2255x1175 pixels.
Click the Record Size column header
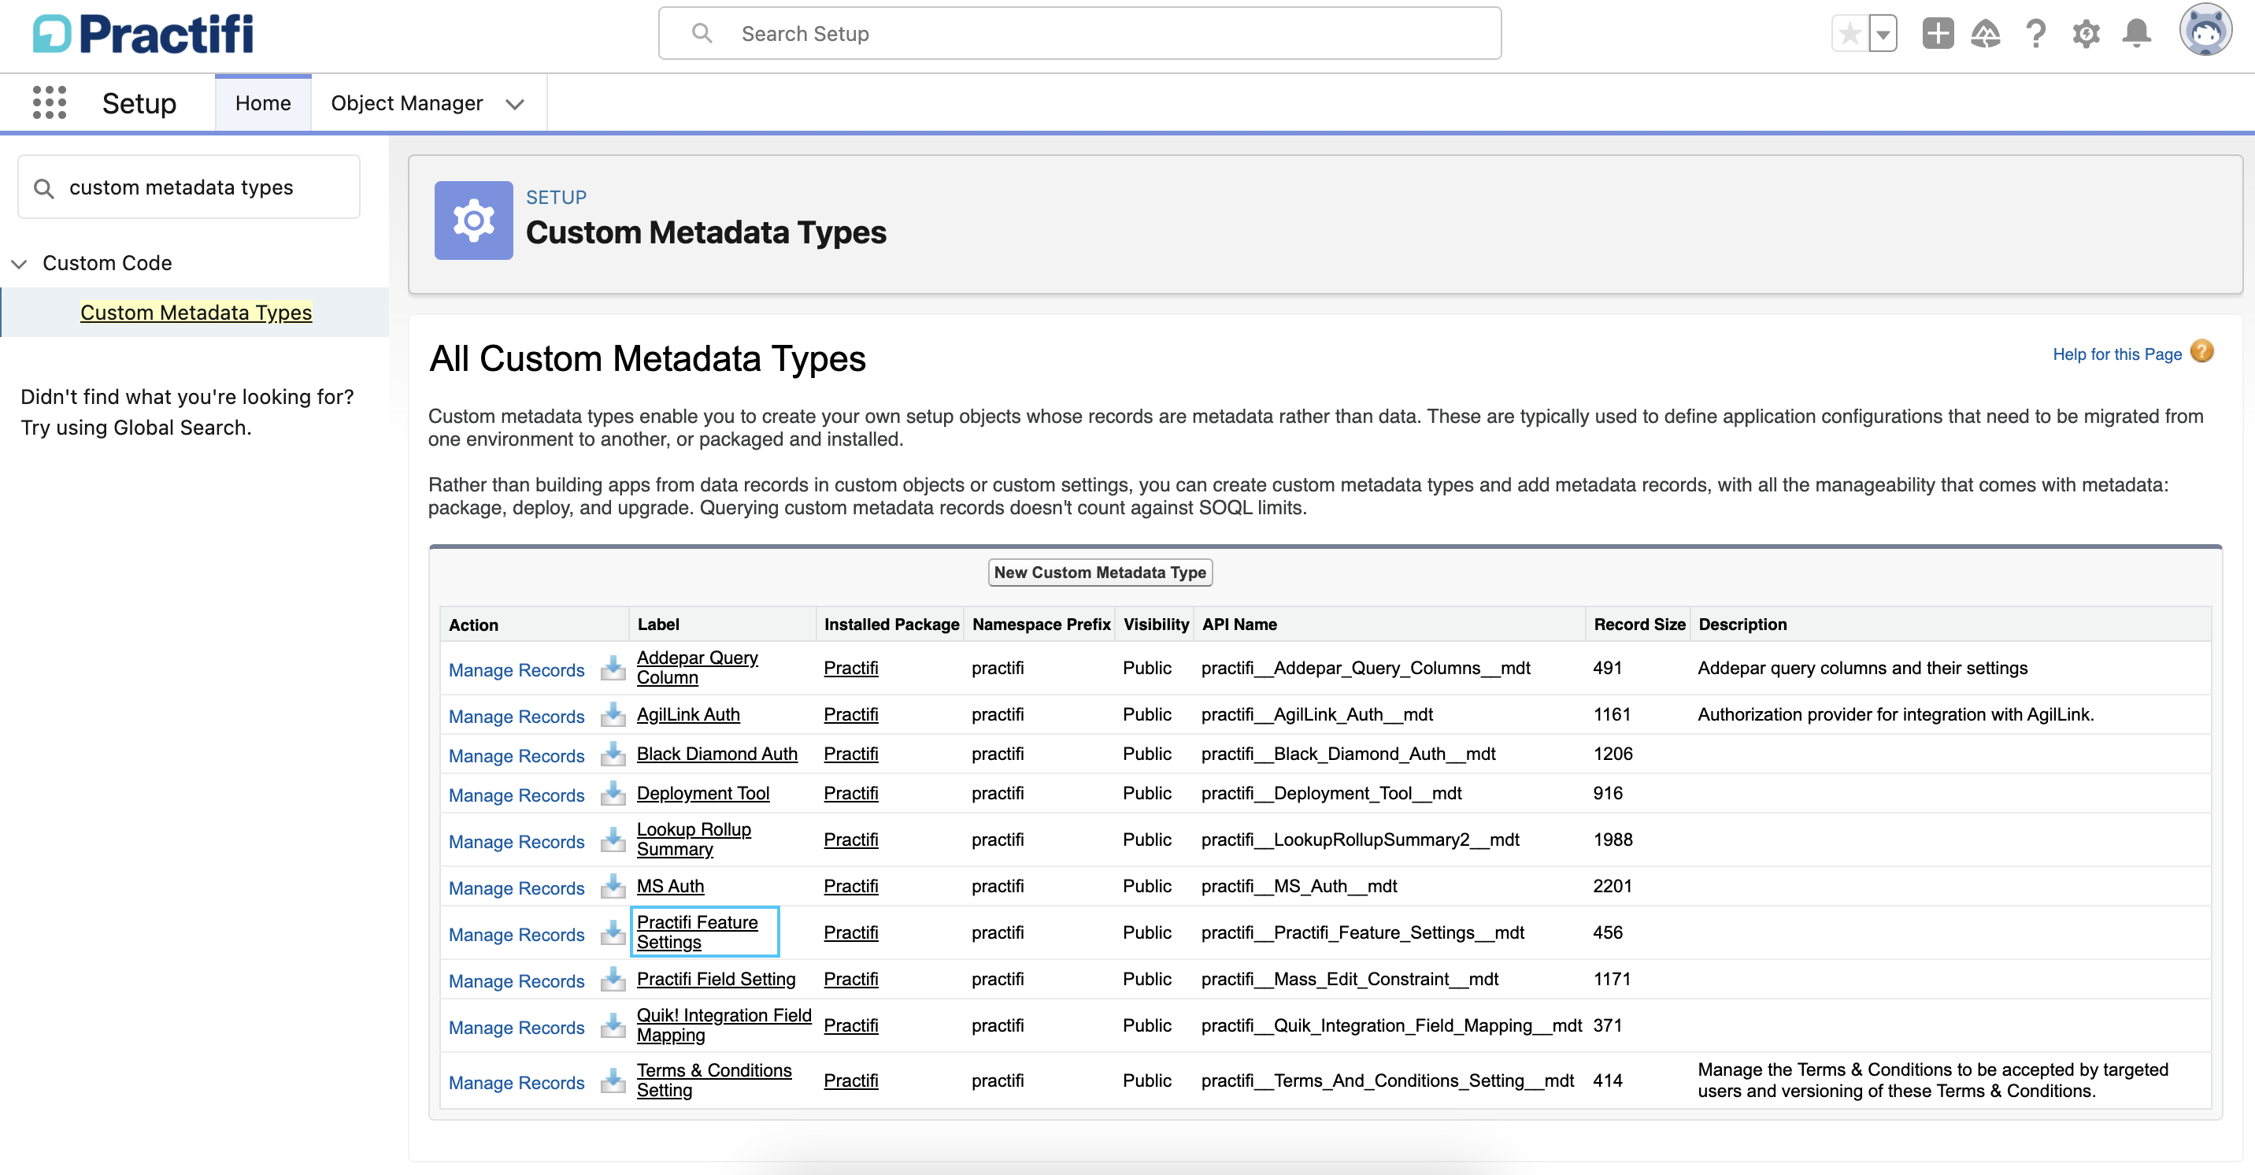pos(1638,625)
